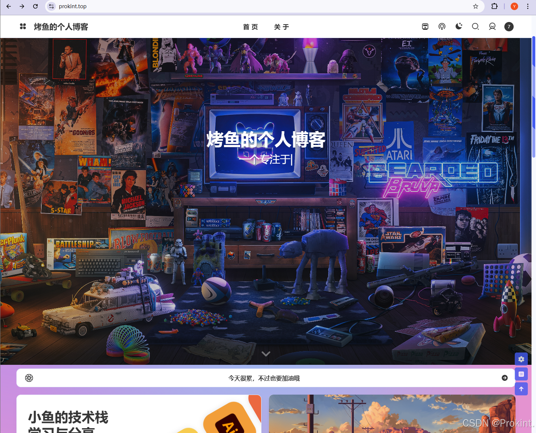536x433 pixels.
Task: Open the 关于 navigation item
Action: (x=281, y=27)
